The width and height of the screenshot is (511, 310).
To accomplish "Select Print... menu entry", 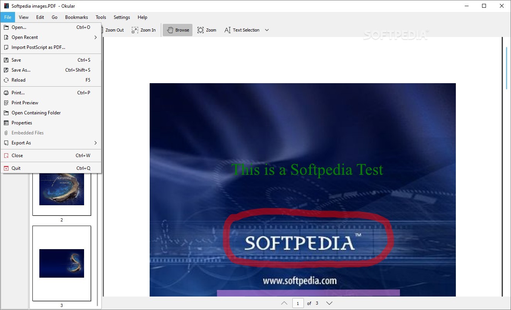I will pos(51,93).
